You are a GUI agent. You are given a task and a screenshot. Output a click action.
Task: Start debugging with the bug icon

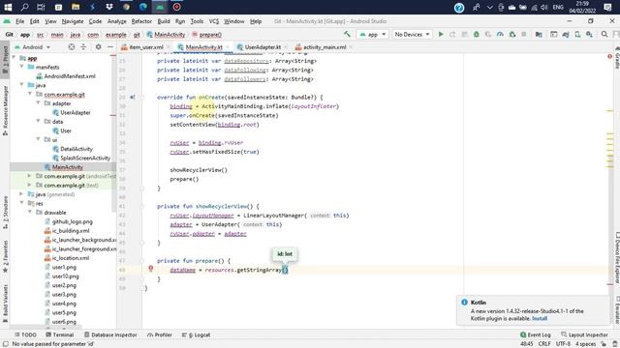pyautogui.click(x=477, y=35)
